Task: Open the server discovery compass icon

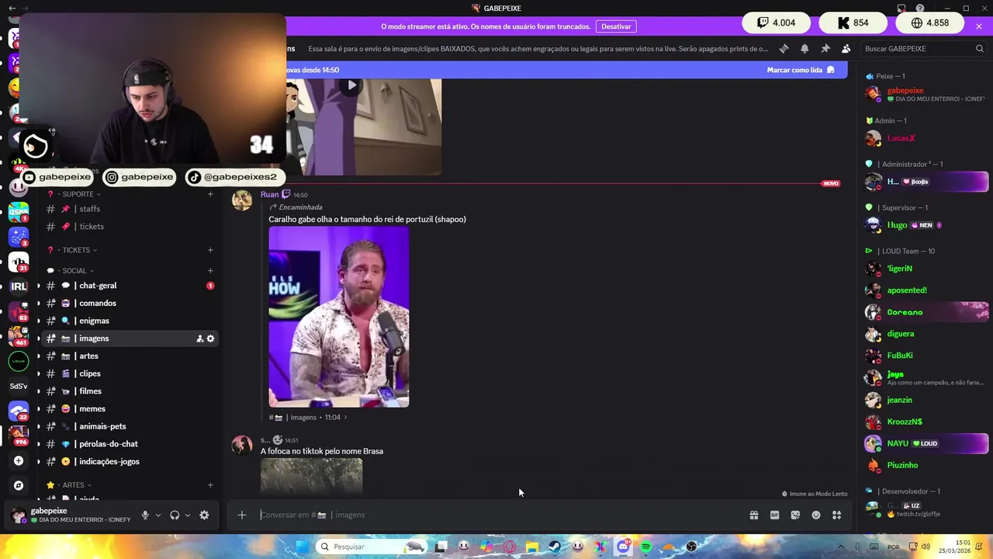Action: [19, 485]
